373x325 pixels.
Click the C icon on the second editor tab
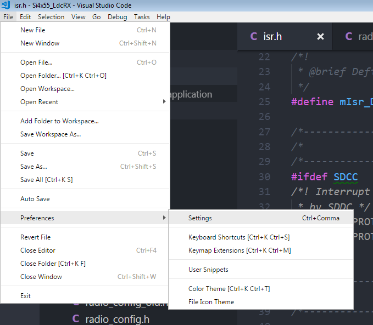point(348,37)
